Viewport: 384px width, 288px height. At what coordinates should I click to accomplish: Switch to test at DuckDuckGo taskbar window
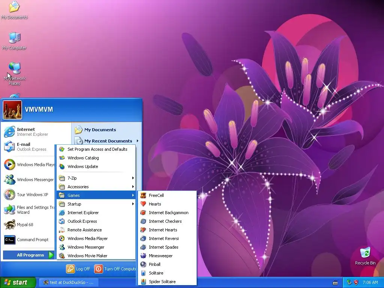point(69,282)
